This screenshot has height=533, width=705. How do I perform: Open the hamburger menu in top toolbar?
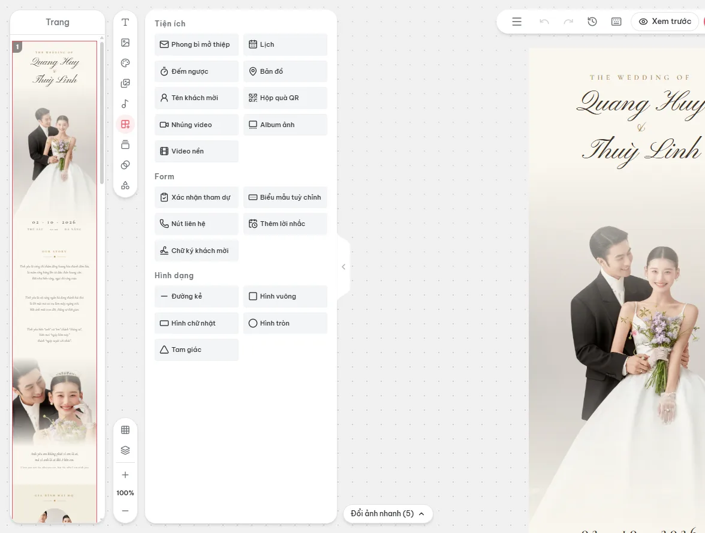pyautogui.click(x=517, y=22)
